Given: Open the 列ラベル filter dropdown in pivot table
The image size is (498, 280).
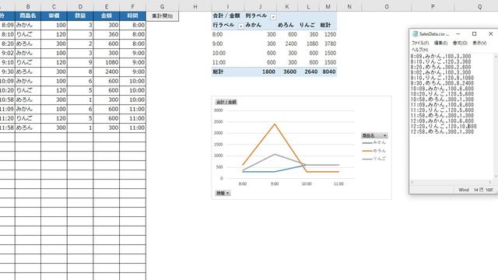Looking at the screenshot, I should pos(273,17).
